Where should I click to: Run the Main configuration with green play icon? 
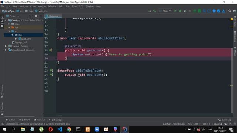(175, 11)
